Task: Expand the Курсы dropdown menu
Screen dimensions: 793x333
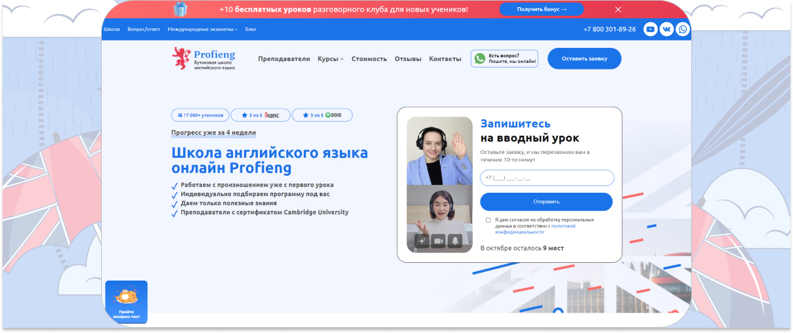Action: tap(330, 59)
